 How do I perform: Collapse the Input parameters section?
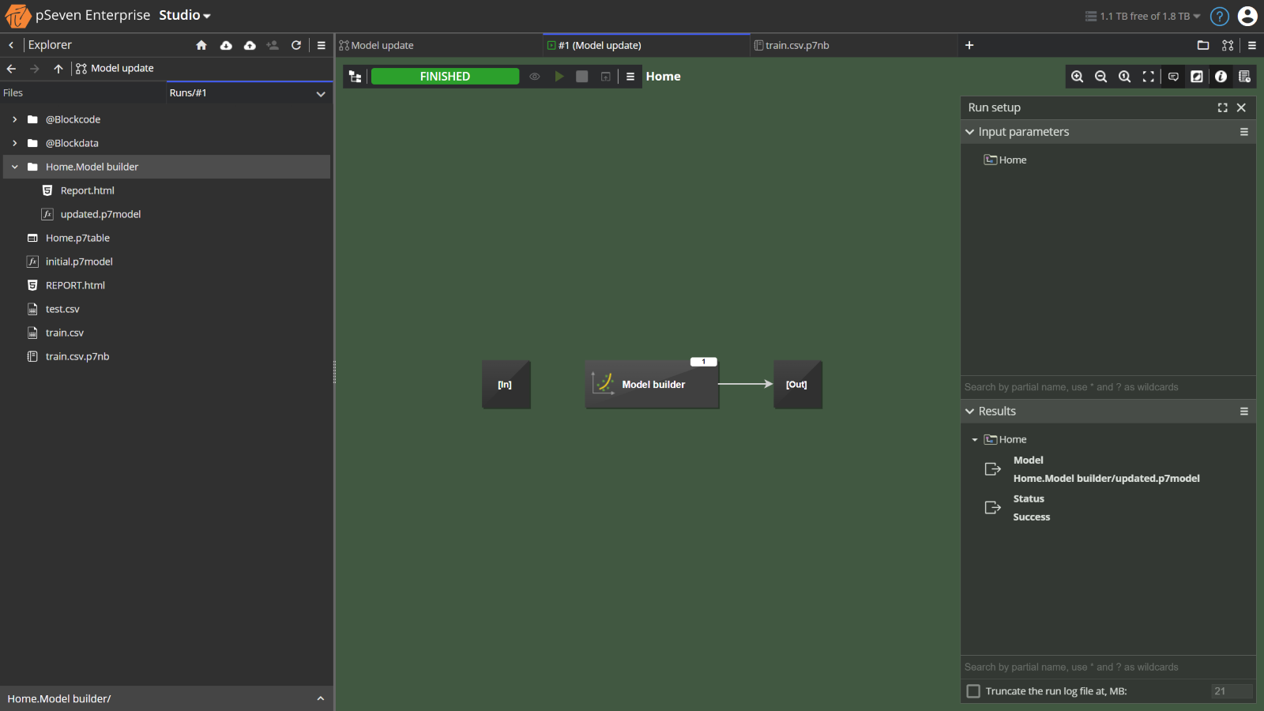pyautogui.click(x=970, y=131)
